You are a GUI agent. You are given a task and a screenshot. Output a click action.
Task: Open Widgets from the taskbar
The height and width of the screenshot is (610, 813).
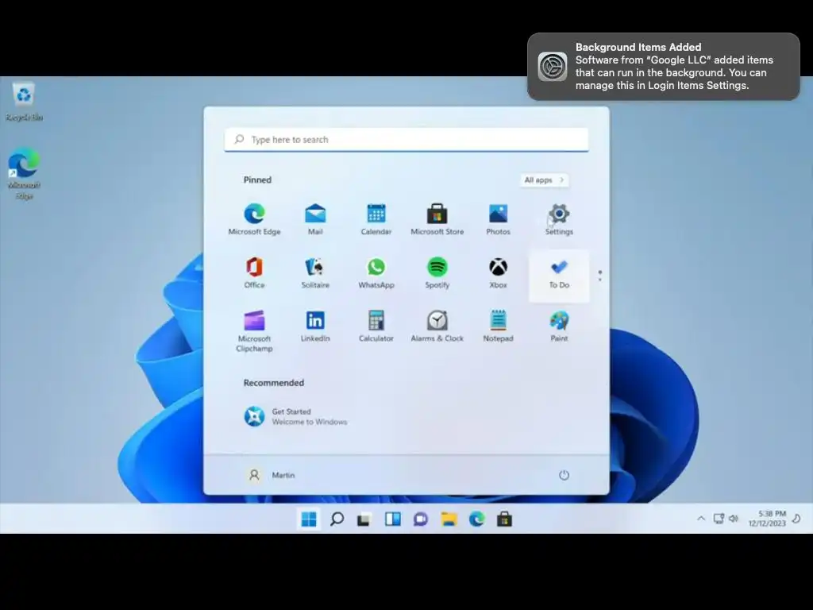coord(392,519)
